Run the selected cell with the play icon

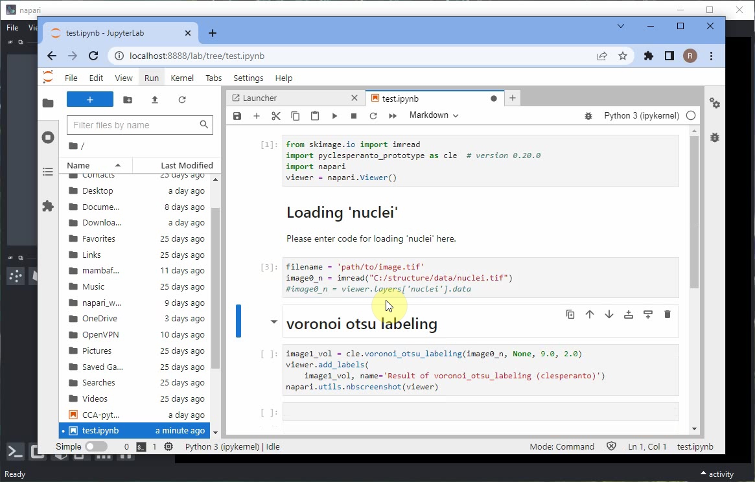click(x=334, y=116)
